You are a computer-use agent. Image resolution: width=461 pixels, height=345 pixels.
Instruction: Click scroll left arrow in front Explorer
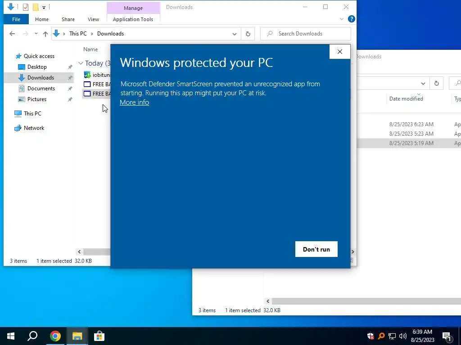coord(79,252)
